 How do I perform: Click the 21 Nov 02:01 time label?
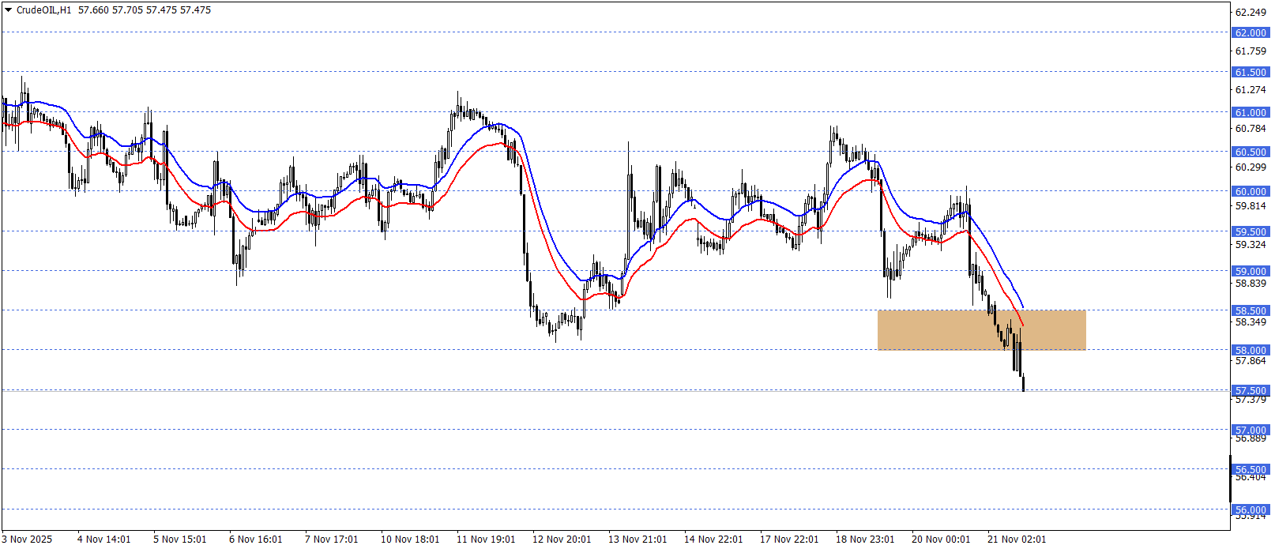(x=1017, y=539)
